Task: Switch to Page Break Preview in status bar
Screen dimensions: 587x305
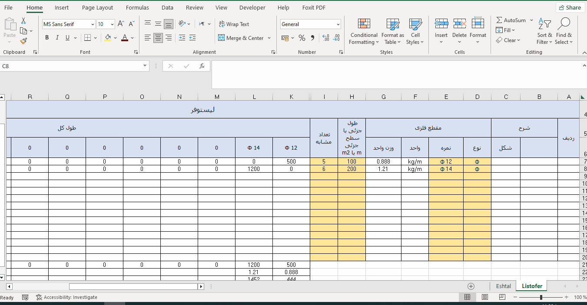Action: (x=502, y=297)
